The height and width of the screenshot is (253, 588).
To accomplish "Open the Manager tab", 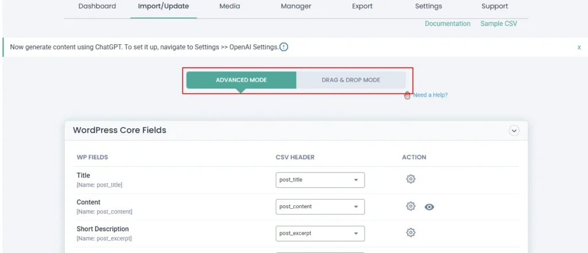I will pos(296,6).
